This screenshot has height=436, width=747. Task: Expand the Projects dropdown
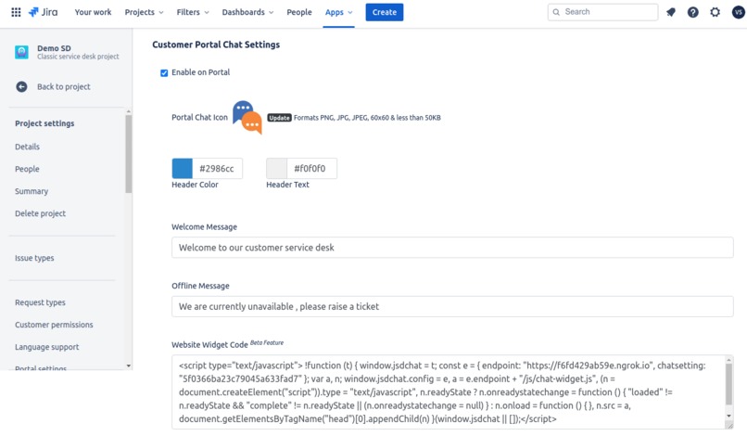point(144,12)
